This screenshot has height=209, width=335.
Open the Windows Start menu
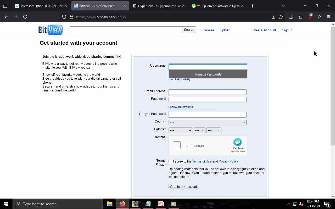point(6,204)
